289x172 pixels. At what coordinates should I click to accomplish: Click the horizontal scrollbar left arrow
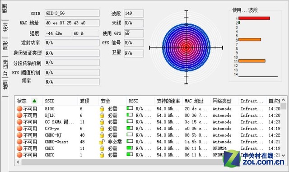point(18,162)
